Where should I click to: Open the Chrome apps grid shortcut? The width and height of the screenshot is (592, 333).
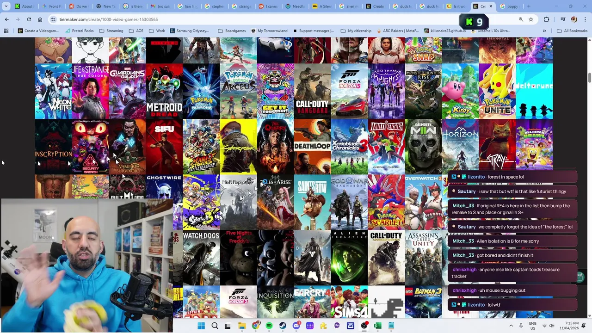point(6,31)
